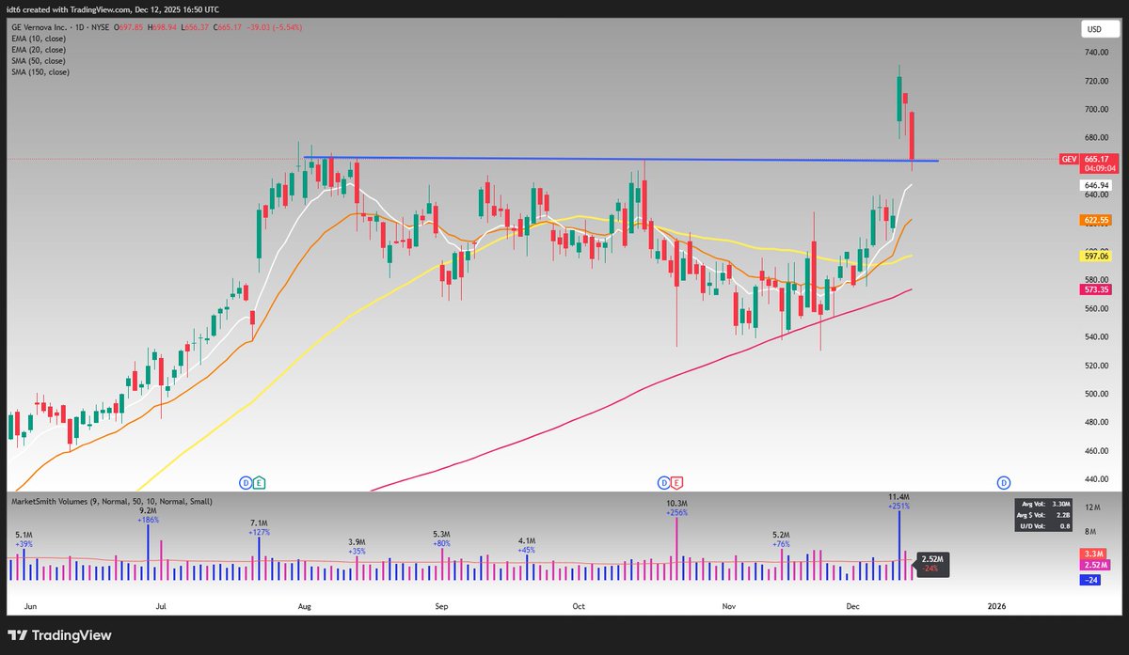Screen dimensions: 1129x655
Task: Click the 2026 label on the date axis
Action: point(995,606)
